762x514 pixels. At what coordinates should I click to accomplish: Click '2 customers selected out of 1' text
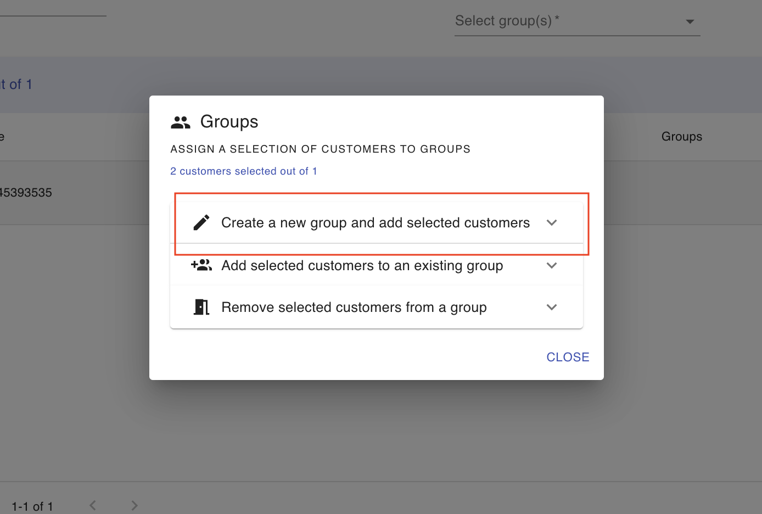coord(244,171)
